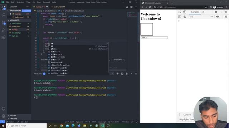Bookmark this page with the star
This screenshot has height=128, width=229.
tap(206, 7)
